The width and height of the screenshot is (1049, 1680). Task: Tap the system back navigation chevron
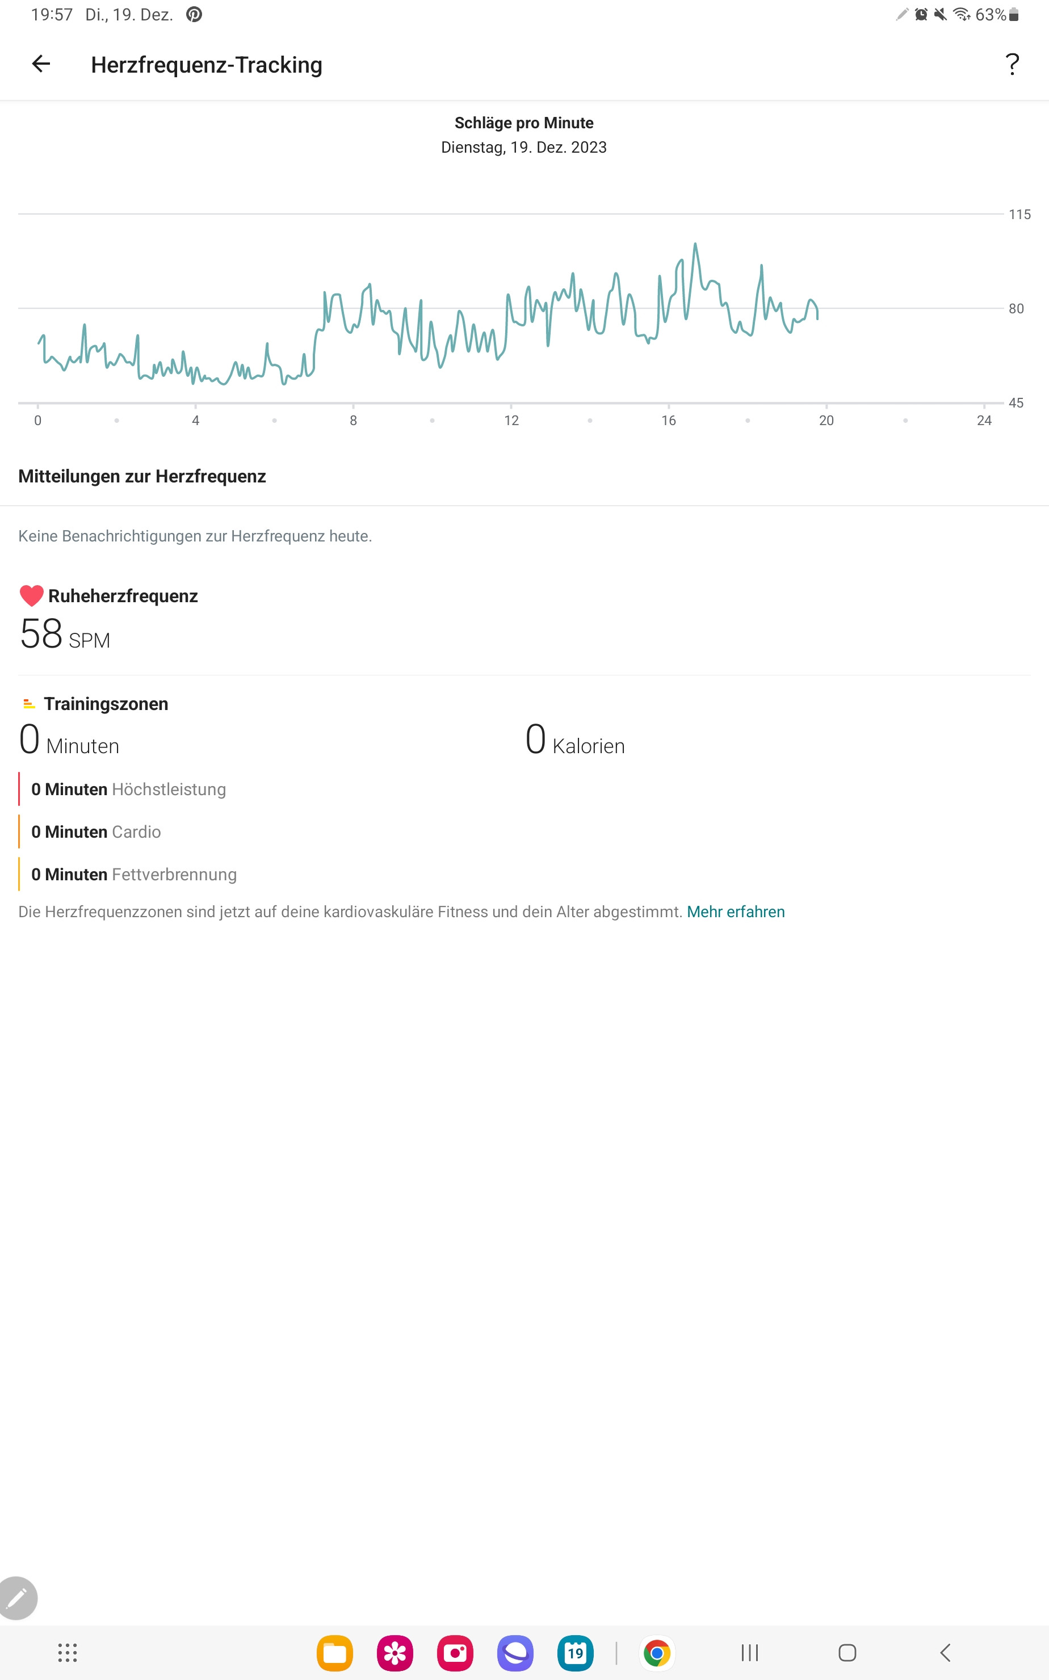pos(945,1653)
